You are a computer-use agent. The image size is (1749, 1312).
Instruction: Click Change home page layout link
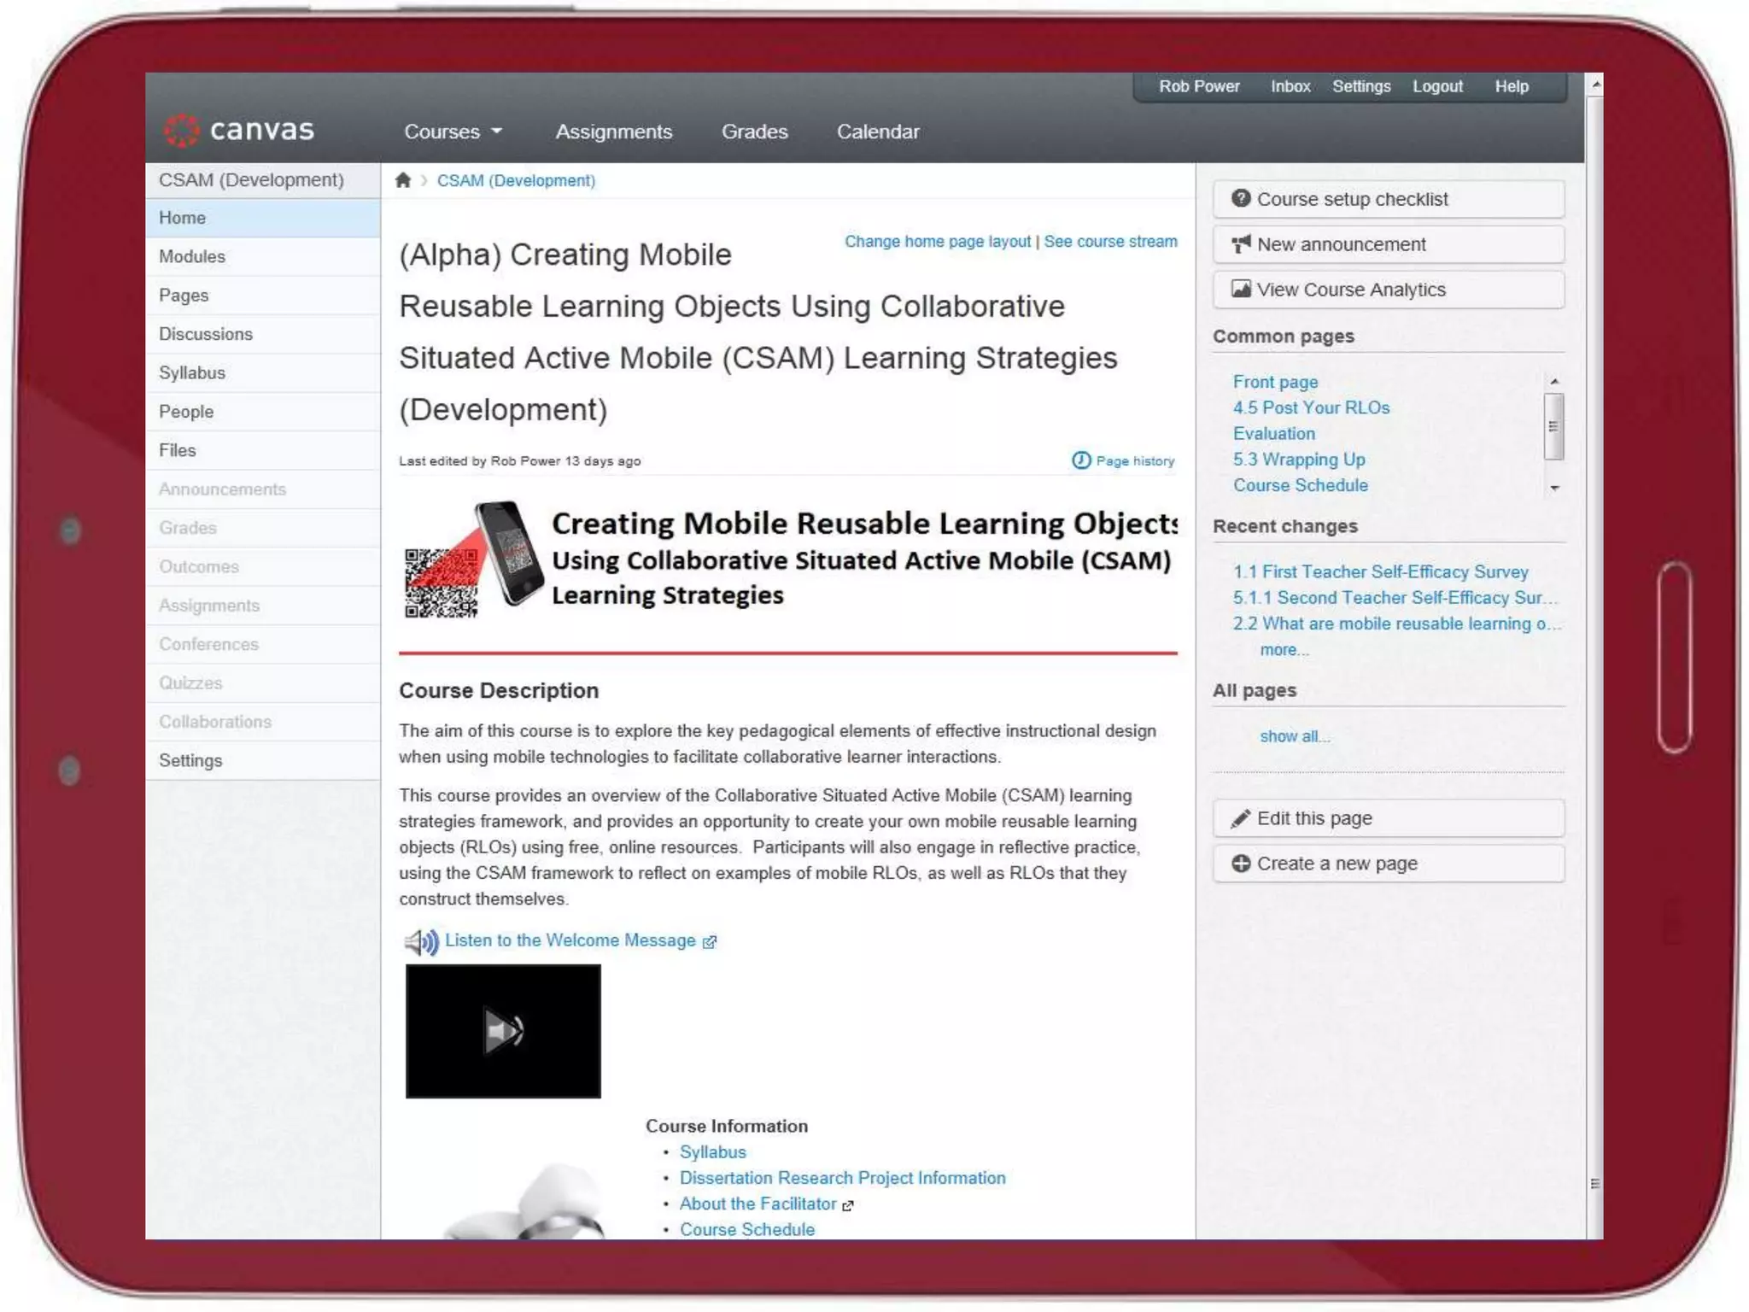[937, 242]
